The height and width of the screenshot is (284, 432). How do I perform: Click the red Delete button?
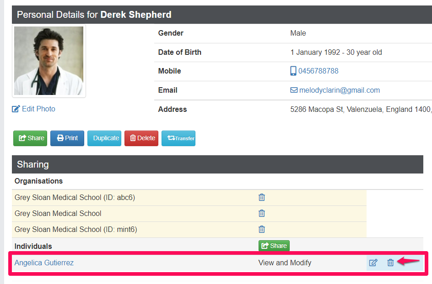coord(142,138)
